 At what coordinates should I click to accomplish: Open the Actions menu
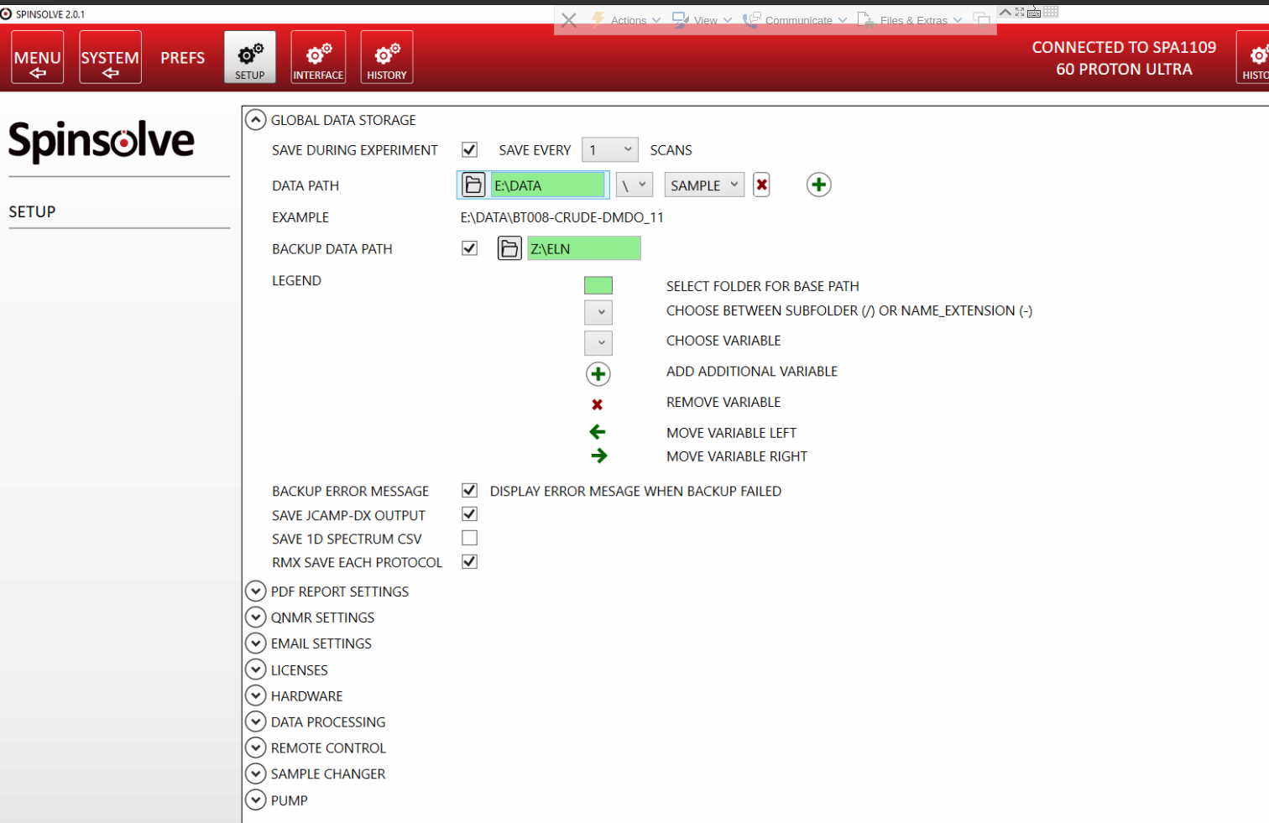[627, 20]
